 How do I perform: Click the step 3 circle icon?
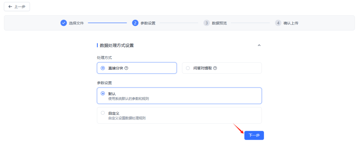207,23
